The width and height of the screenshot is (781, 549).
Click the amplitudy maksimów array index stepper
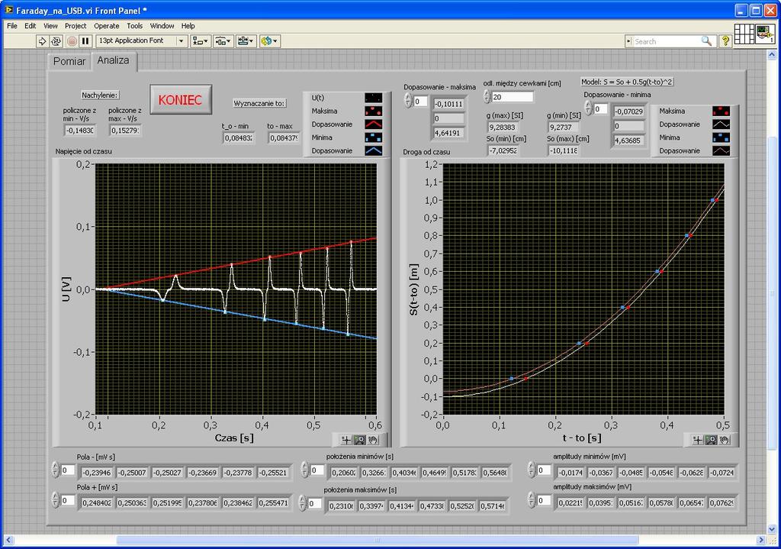(x=532, y=500)
